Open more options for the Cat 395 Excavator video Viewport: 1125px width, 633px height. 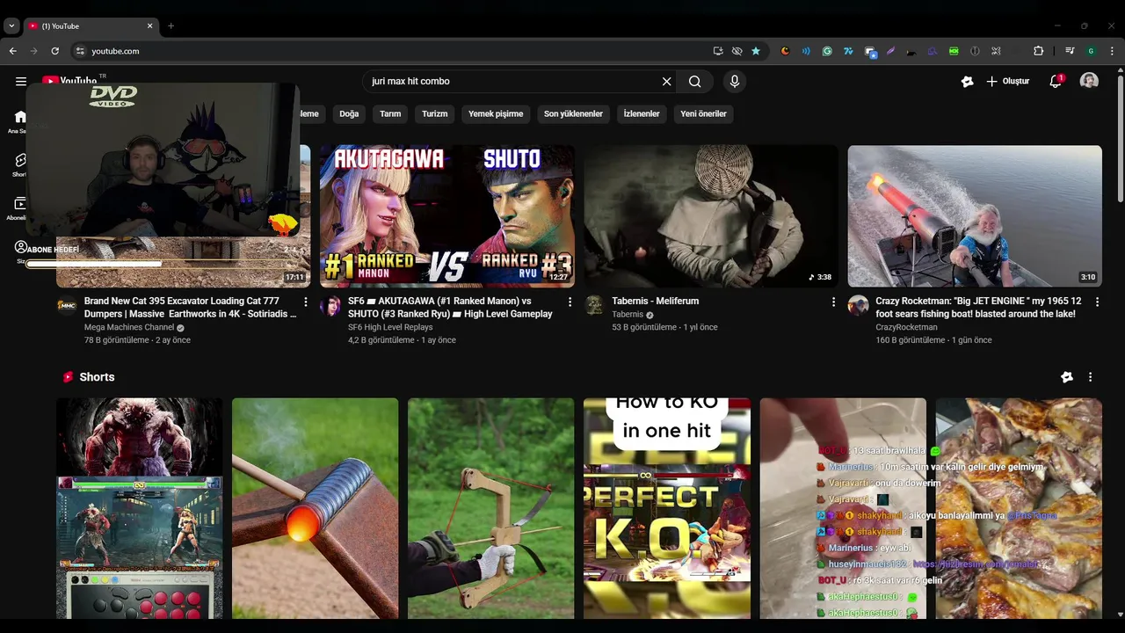pos(306,302)
